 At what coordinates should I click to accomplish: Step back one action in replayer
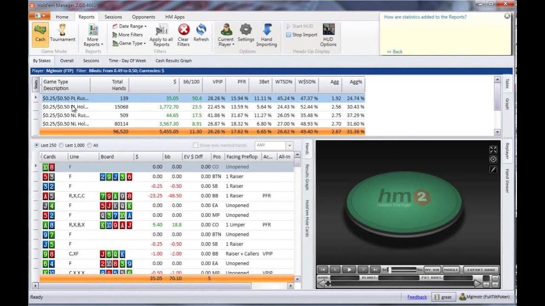tap(336, 269)
